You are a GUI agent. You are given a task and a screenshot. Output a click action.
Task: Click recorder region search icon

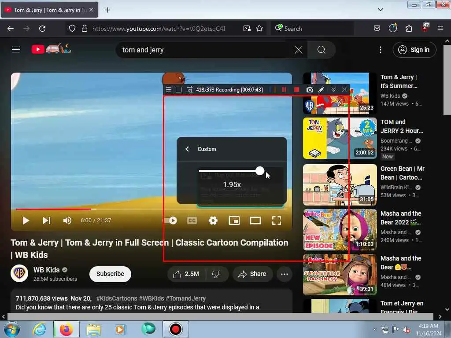point(189,90)
